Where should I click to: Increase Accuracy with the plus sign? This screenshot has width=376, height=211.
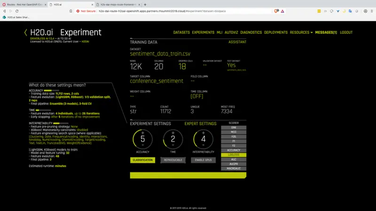click(x=143, y=133)
